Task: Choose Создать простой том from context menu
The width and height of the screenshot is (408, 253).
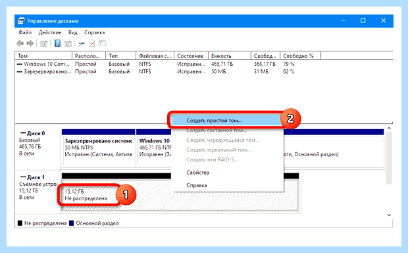Action: [x=228, y=121]
